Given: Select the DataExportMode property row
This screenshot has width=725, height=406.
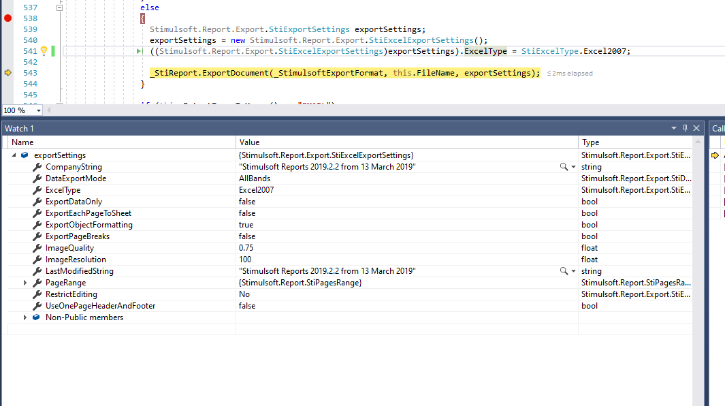Looking at the screenshot, I should tap(350, 178).
